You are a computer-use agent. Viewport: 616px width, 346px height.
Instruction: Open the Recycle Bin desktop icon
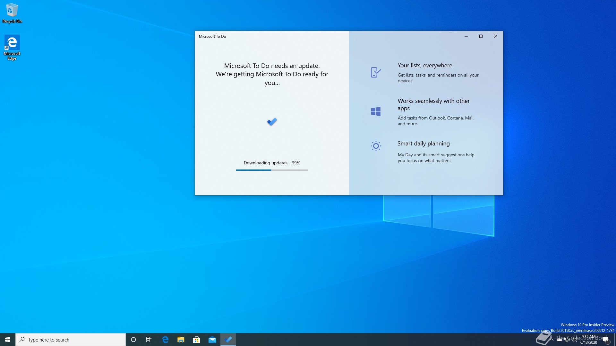[12, 13]
